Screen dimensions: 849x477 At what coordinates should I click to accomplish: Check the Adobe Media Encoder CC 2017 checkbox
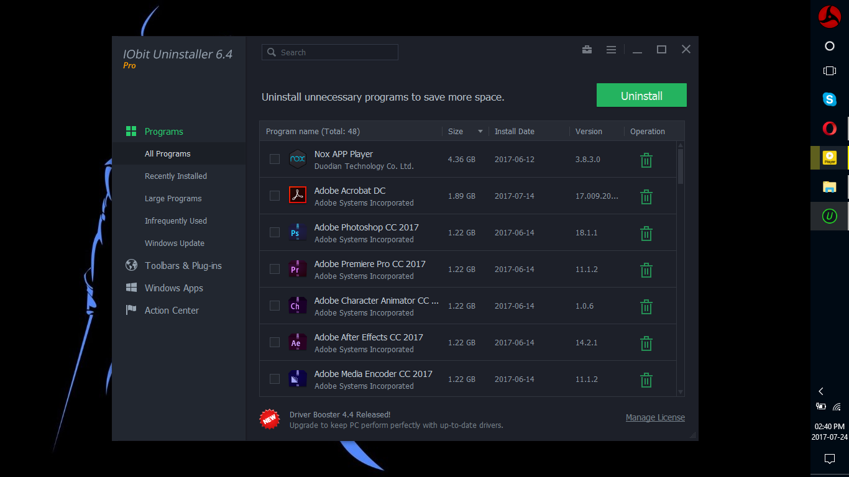click(274, 379)
